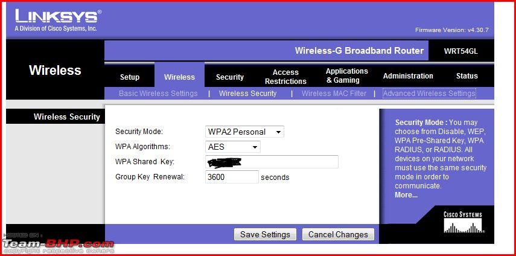Image resolution: width=516 pixels, height=256 pixels.
Task: Click the WRT54GL model label
Action: click(x=460, y=51)
